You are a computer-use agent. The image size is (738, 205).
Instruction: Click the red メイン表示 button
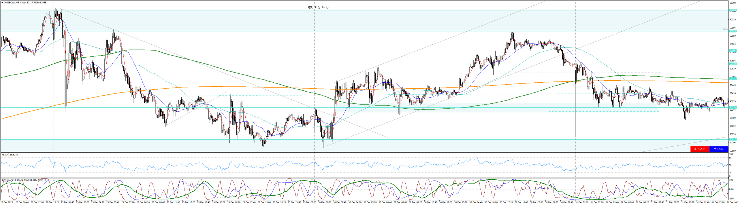click(x=699, y=149)
